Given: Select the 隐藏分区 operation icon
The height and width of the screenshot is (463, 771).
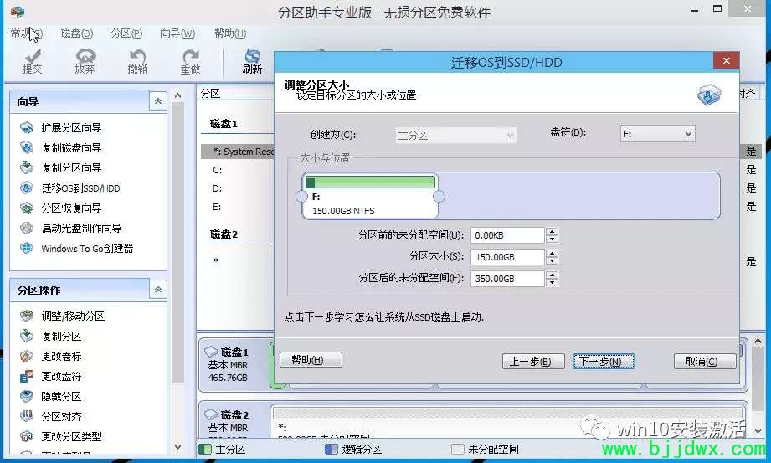Looking at the screenshot, I should 27,397.
